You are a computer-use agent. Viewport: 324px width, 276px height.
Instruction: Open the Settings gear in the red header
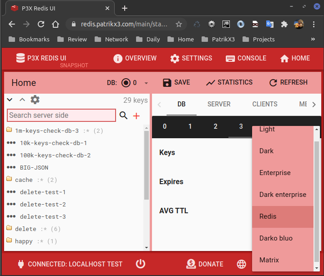tap(175, 58)
